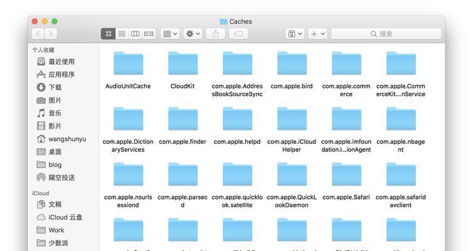This screenshot has height=251, width=473.
Task: Select the com.apple.DictionaryServices folder
Action: click(128, 119)
